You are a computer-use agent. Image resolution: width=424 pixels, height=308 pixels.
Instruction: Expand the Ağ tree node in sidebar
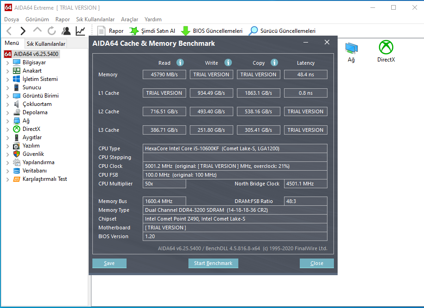click(7, 121)
